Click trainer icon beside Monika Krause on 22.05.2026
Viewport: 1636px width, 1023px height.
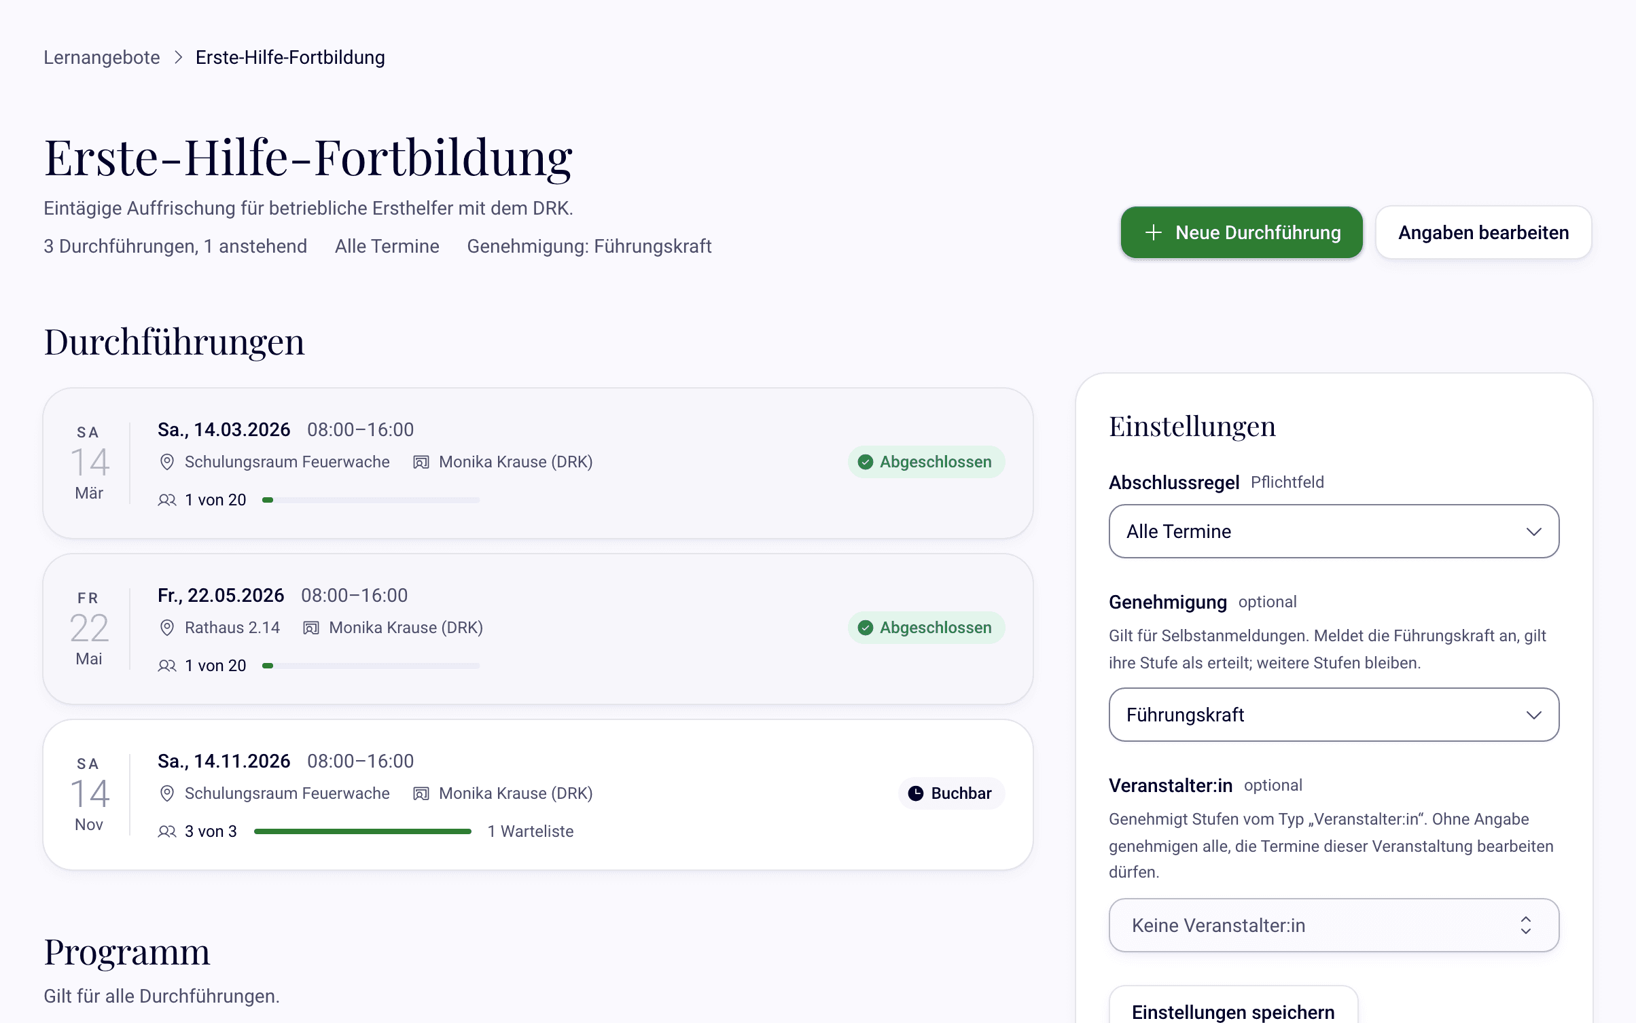[x=311, y=628]
